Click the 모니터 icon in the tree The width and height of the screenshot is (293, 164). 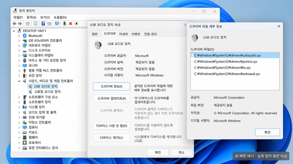tap(25, 65)
